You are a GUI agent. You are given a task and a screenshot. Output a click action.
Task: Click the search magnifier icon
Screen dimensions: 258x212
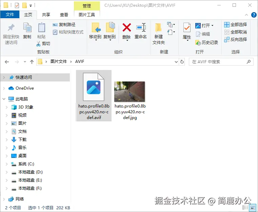coord(249,62)
